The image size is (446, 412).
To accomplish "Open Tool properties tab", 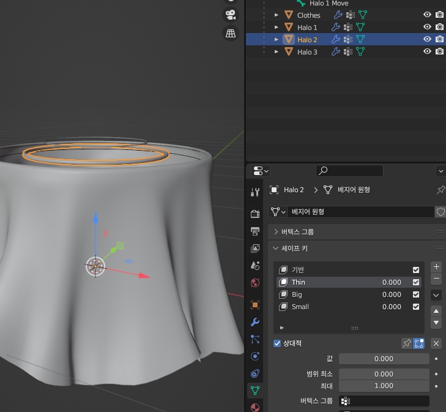I will click(x=255, y=192).
